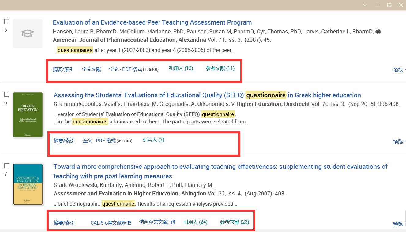Image resolution: width=406 pixels, height=232 pixels.
Task: Click the external link icon beside 访问全文文献
Action: 173,222
